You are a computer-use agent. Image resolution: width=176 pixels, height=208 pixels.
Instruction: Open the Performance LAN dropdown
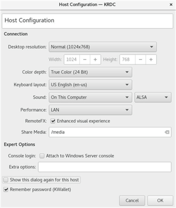click(x=90, y=110)
